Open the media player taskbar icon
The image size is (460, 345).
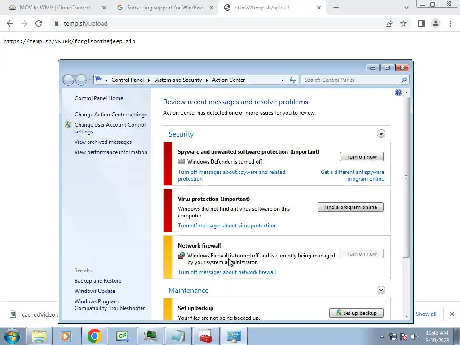[66, 336]
